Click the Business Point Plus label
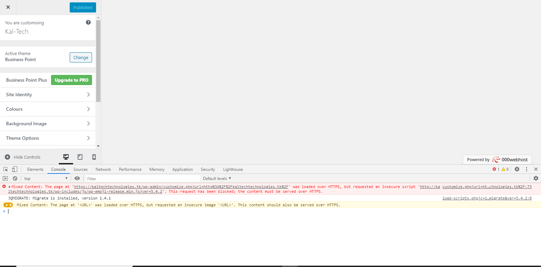 [26, 80]
